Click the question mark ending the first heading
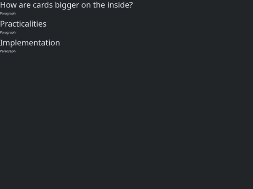 (131, 5)
